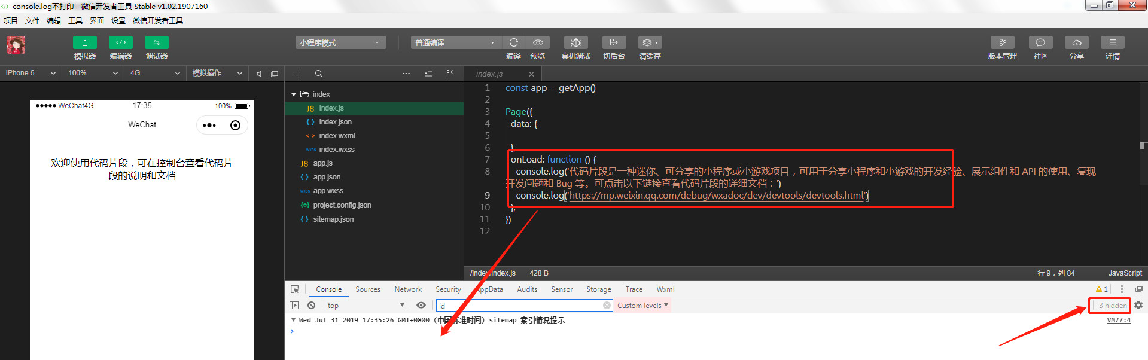Click the file tree list-sort icon
Screen dimensions: 1148x360
(428, 74)
